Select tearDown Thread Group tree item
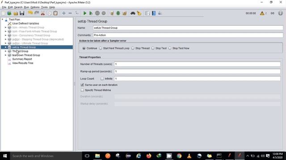The height and width of the screenshot is (160, 286). click(x=26, y=55)
